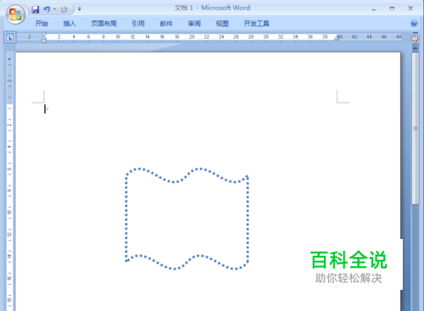Click the first-line indent marker on ruler
The height and width of the screenshot is (311, 424).
[x=44, y=35]
